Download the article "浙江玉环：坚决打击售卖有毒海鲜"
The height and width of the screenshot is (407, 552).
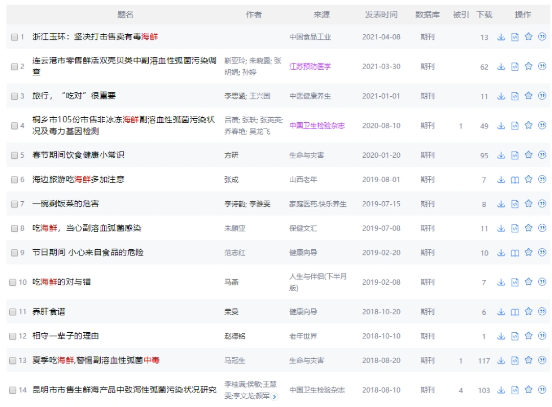501,36
